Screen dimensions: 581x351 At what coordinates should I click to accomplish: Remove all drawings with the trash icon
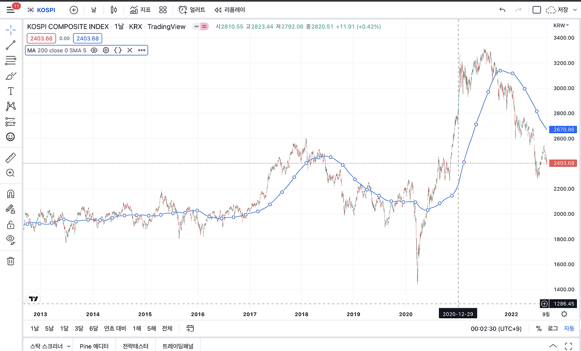pos(11,261)
